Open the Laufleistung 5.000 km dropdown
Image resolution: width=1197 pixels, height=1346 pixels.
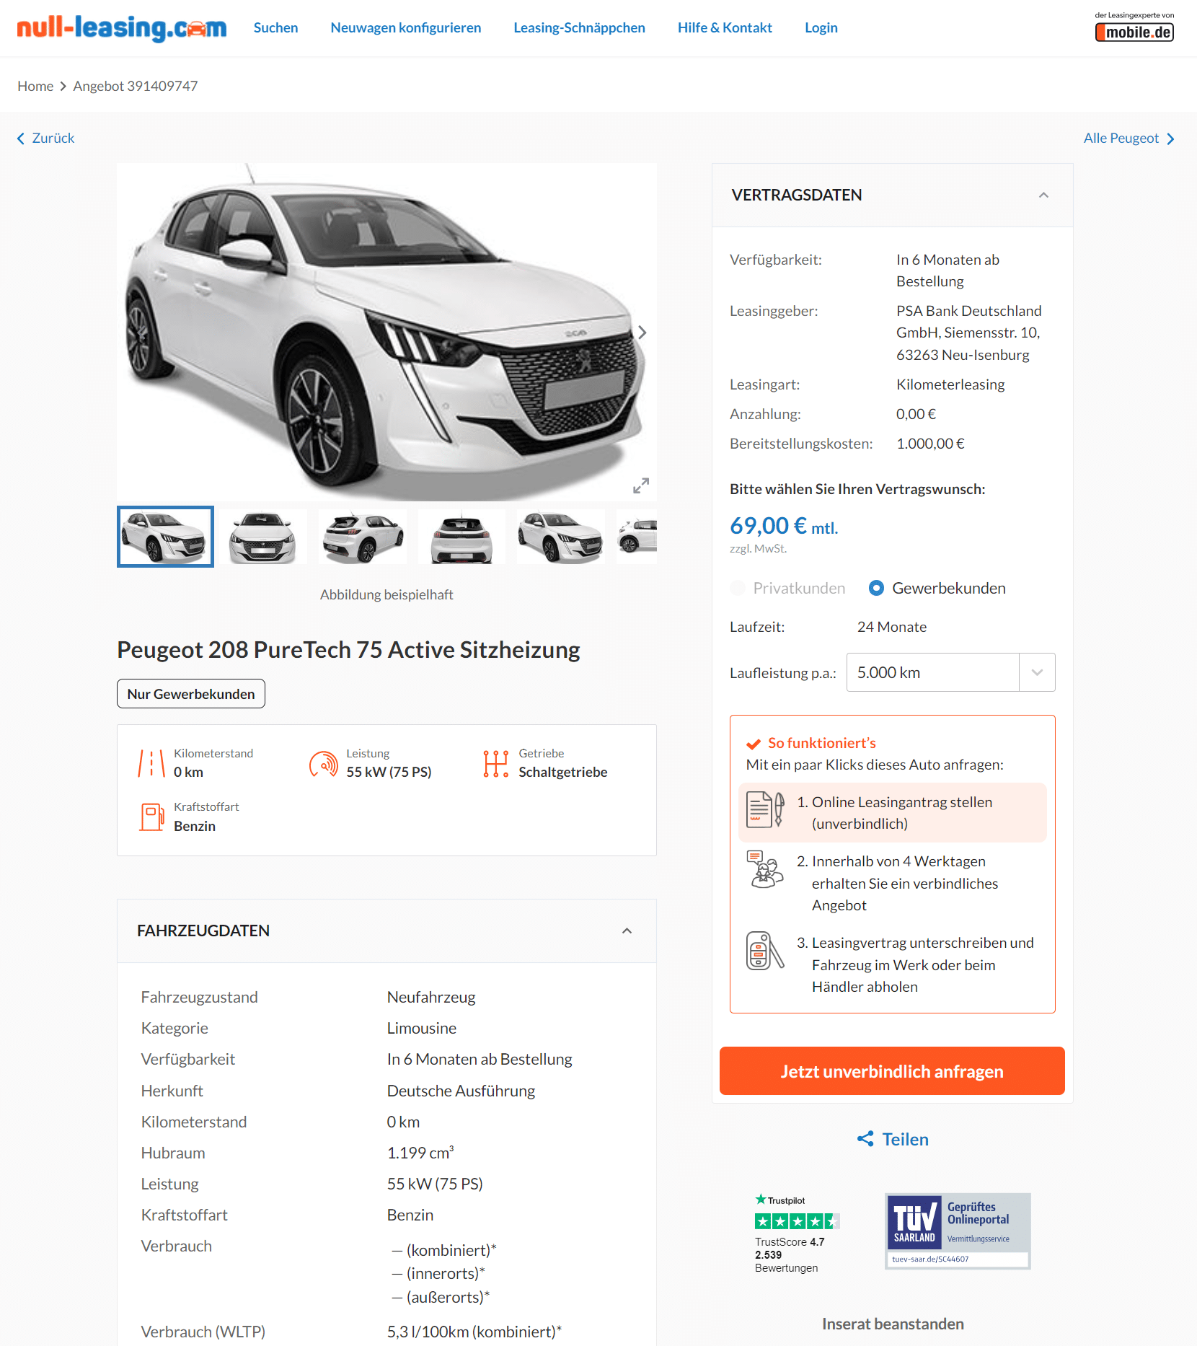tap(950, 672)
